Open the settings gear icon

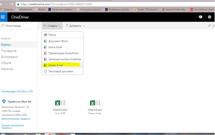click(209, 17)
